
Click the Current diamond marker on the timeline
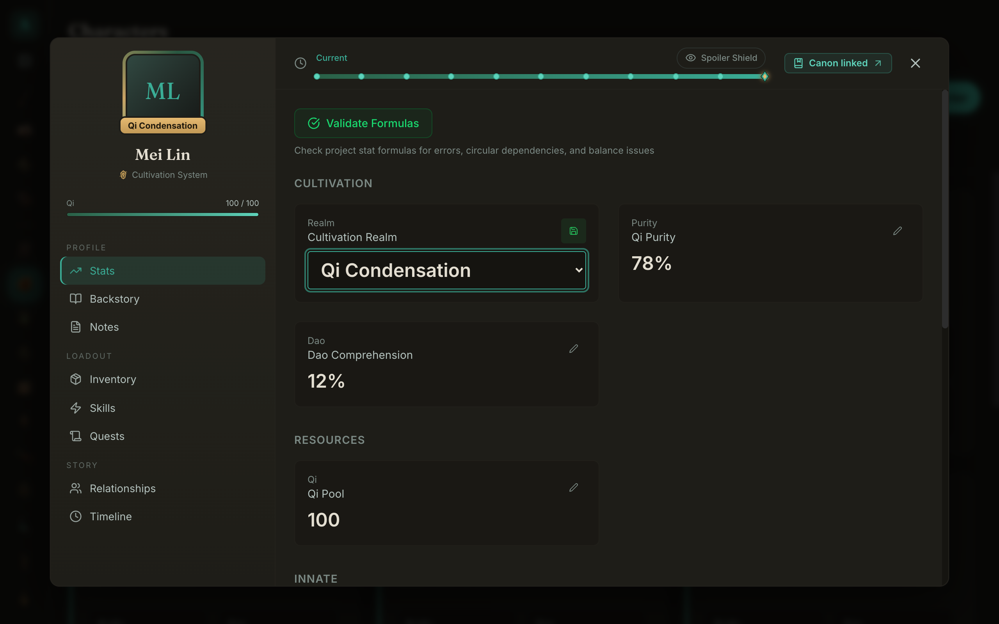click(764, 76)
